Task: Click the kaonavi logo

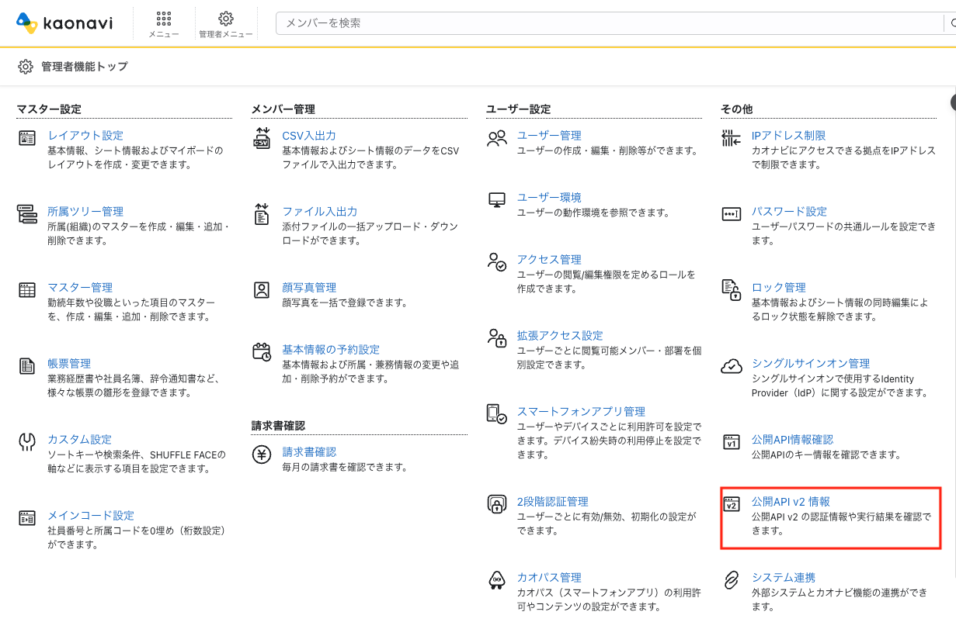Action: [x=64, y=23]
